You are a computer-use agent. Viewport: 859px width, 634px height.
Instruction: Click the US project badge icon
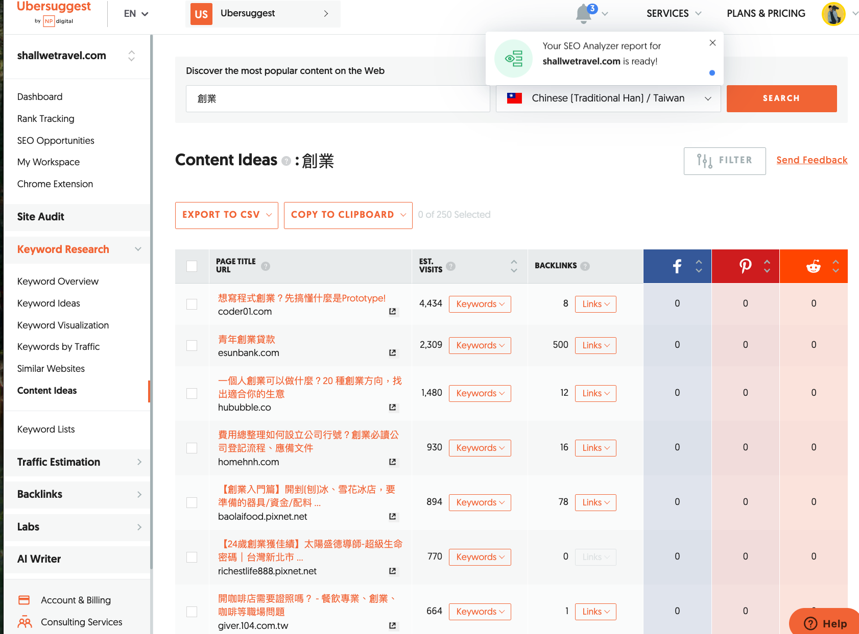(x=201, y=14)
